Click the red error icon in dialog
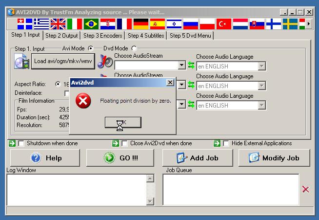 [x=83, y=101]
